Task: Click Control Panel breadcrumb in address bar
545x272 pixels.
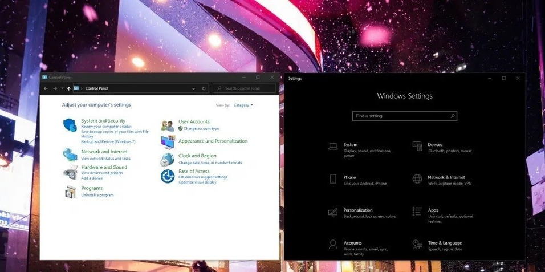Action: click(x=96, y=88)
